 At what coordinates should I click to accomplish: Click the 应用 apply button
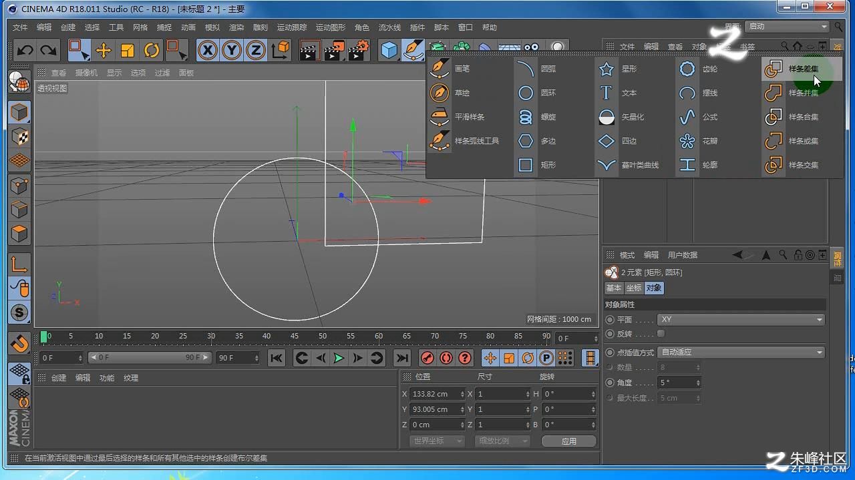pyautogui.click(x=568, y=441)
